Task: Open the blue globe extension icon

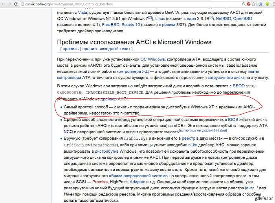Action: (x=260, y=4)
